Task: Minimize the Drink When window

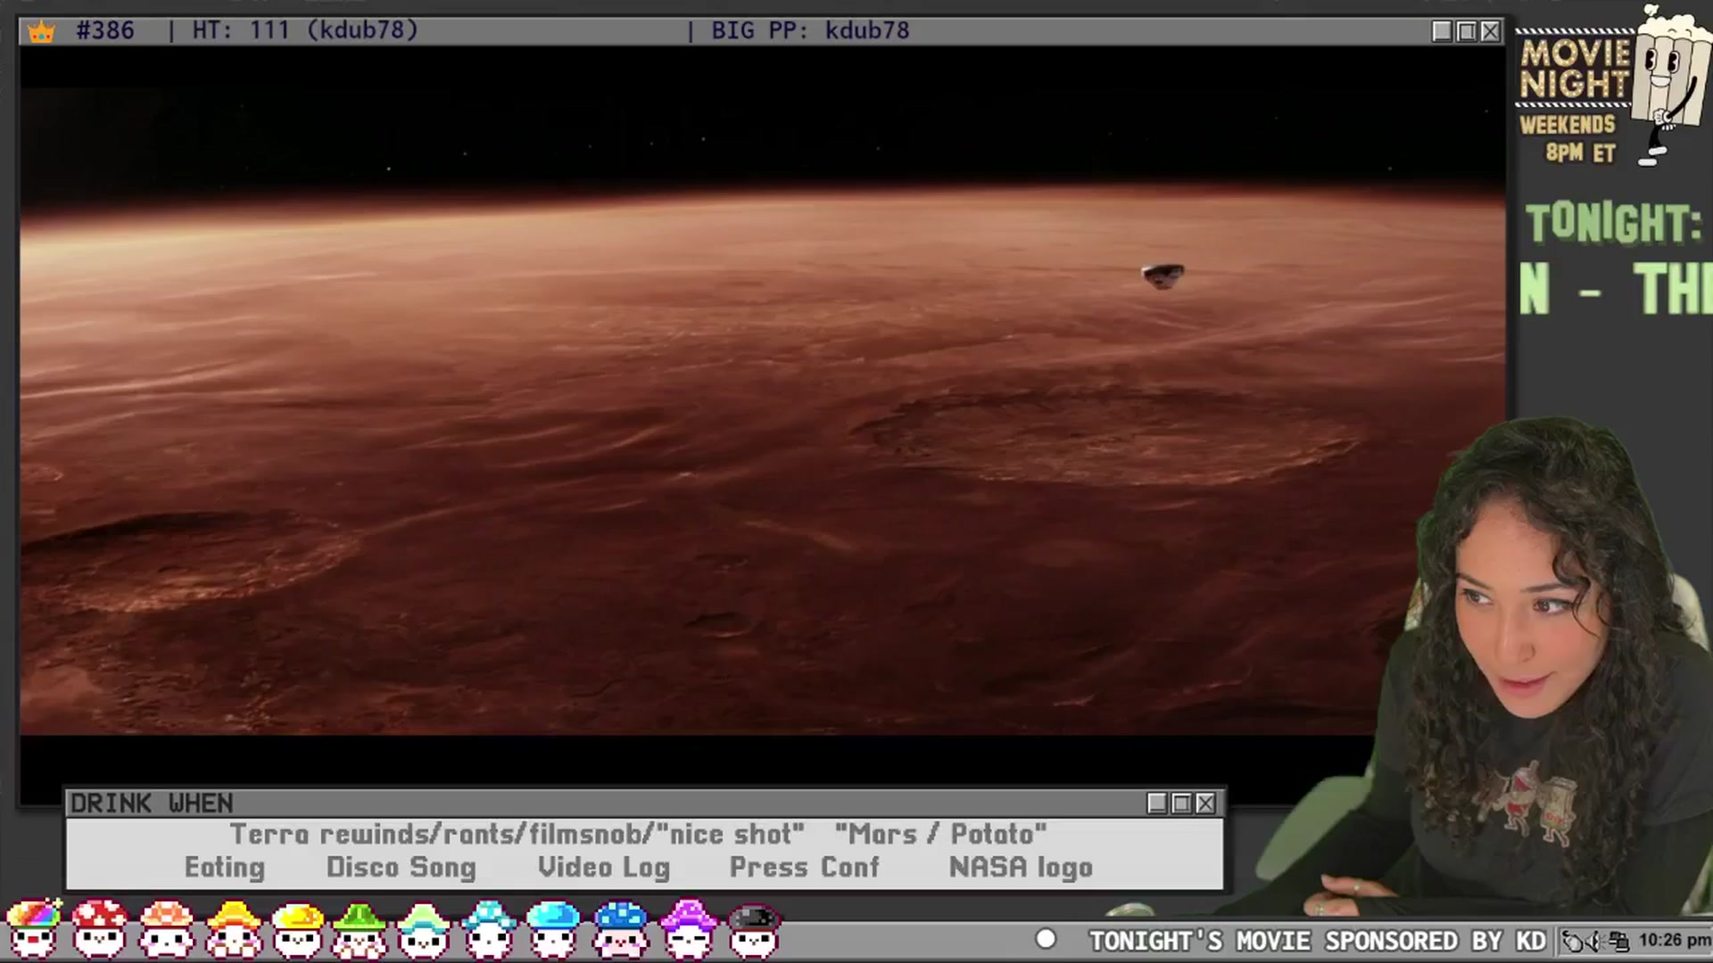Action: coord(1157,803)
